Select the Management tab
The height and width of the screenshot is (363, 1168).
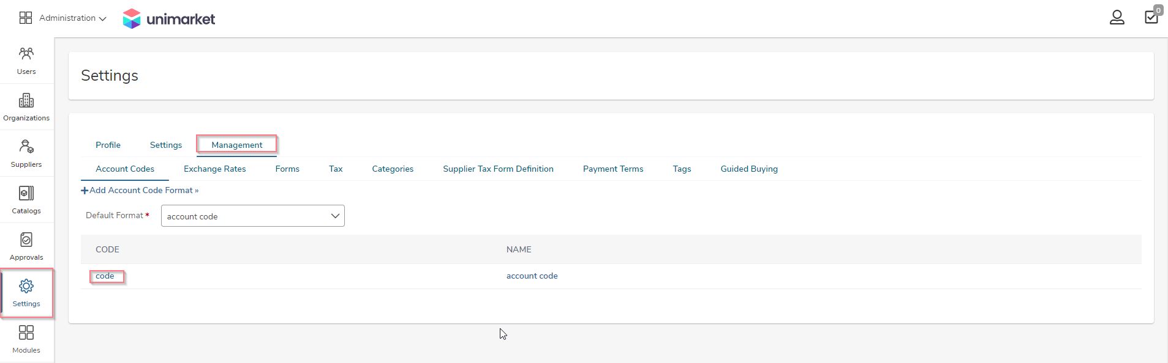point(236,145)
